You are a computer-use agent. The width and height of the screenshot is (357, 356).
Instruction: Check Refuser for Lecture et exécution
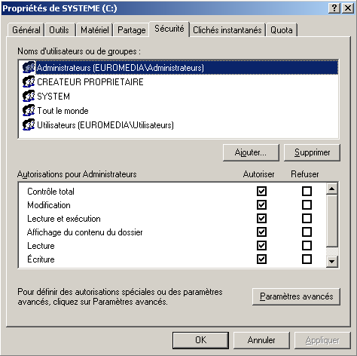307,218
